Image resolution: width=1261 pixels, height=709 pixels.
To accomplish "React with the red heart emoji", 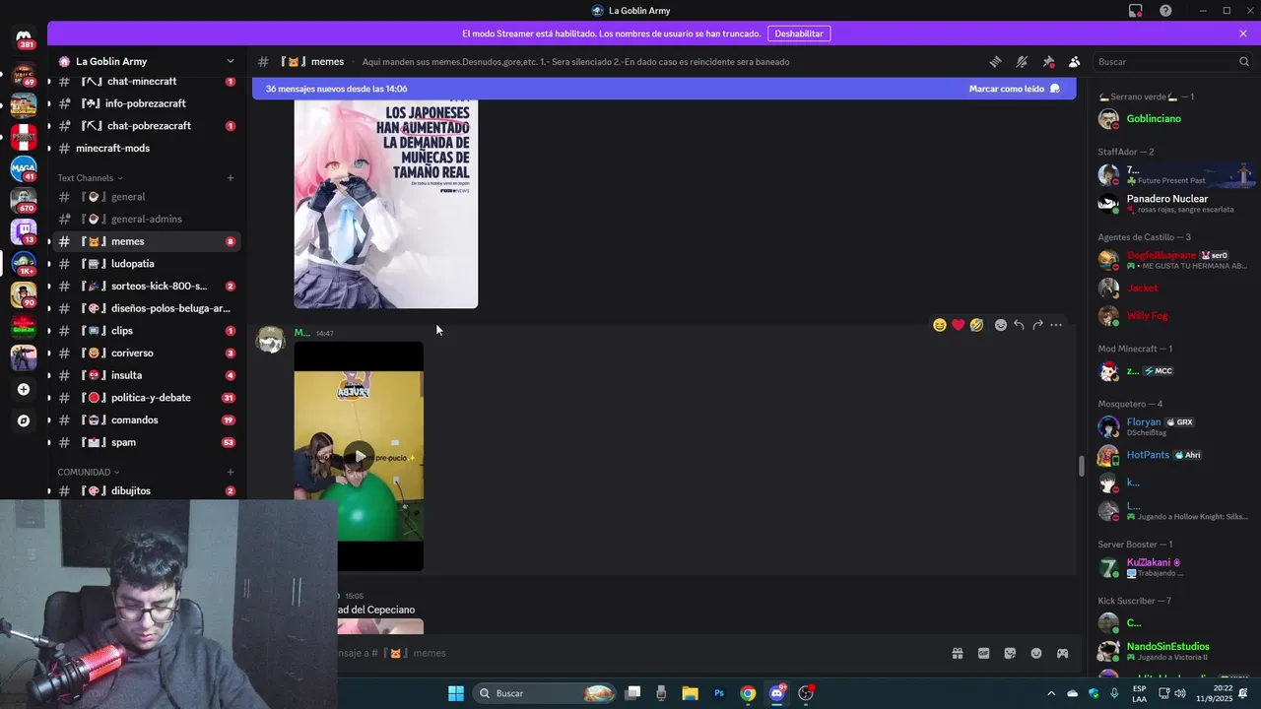I will 958,325.
